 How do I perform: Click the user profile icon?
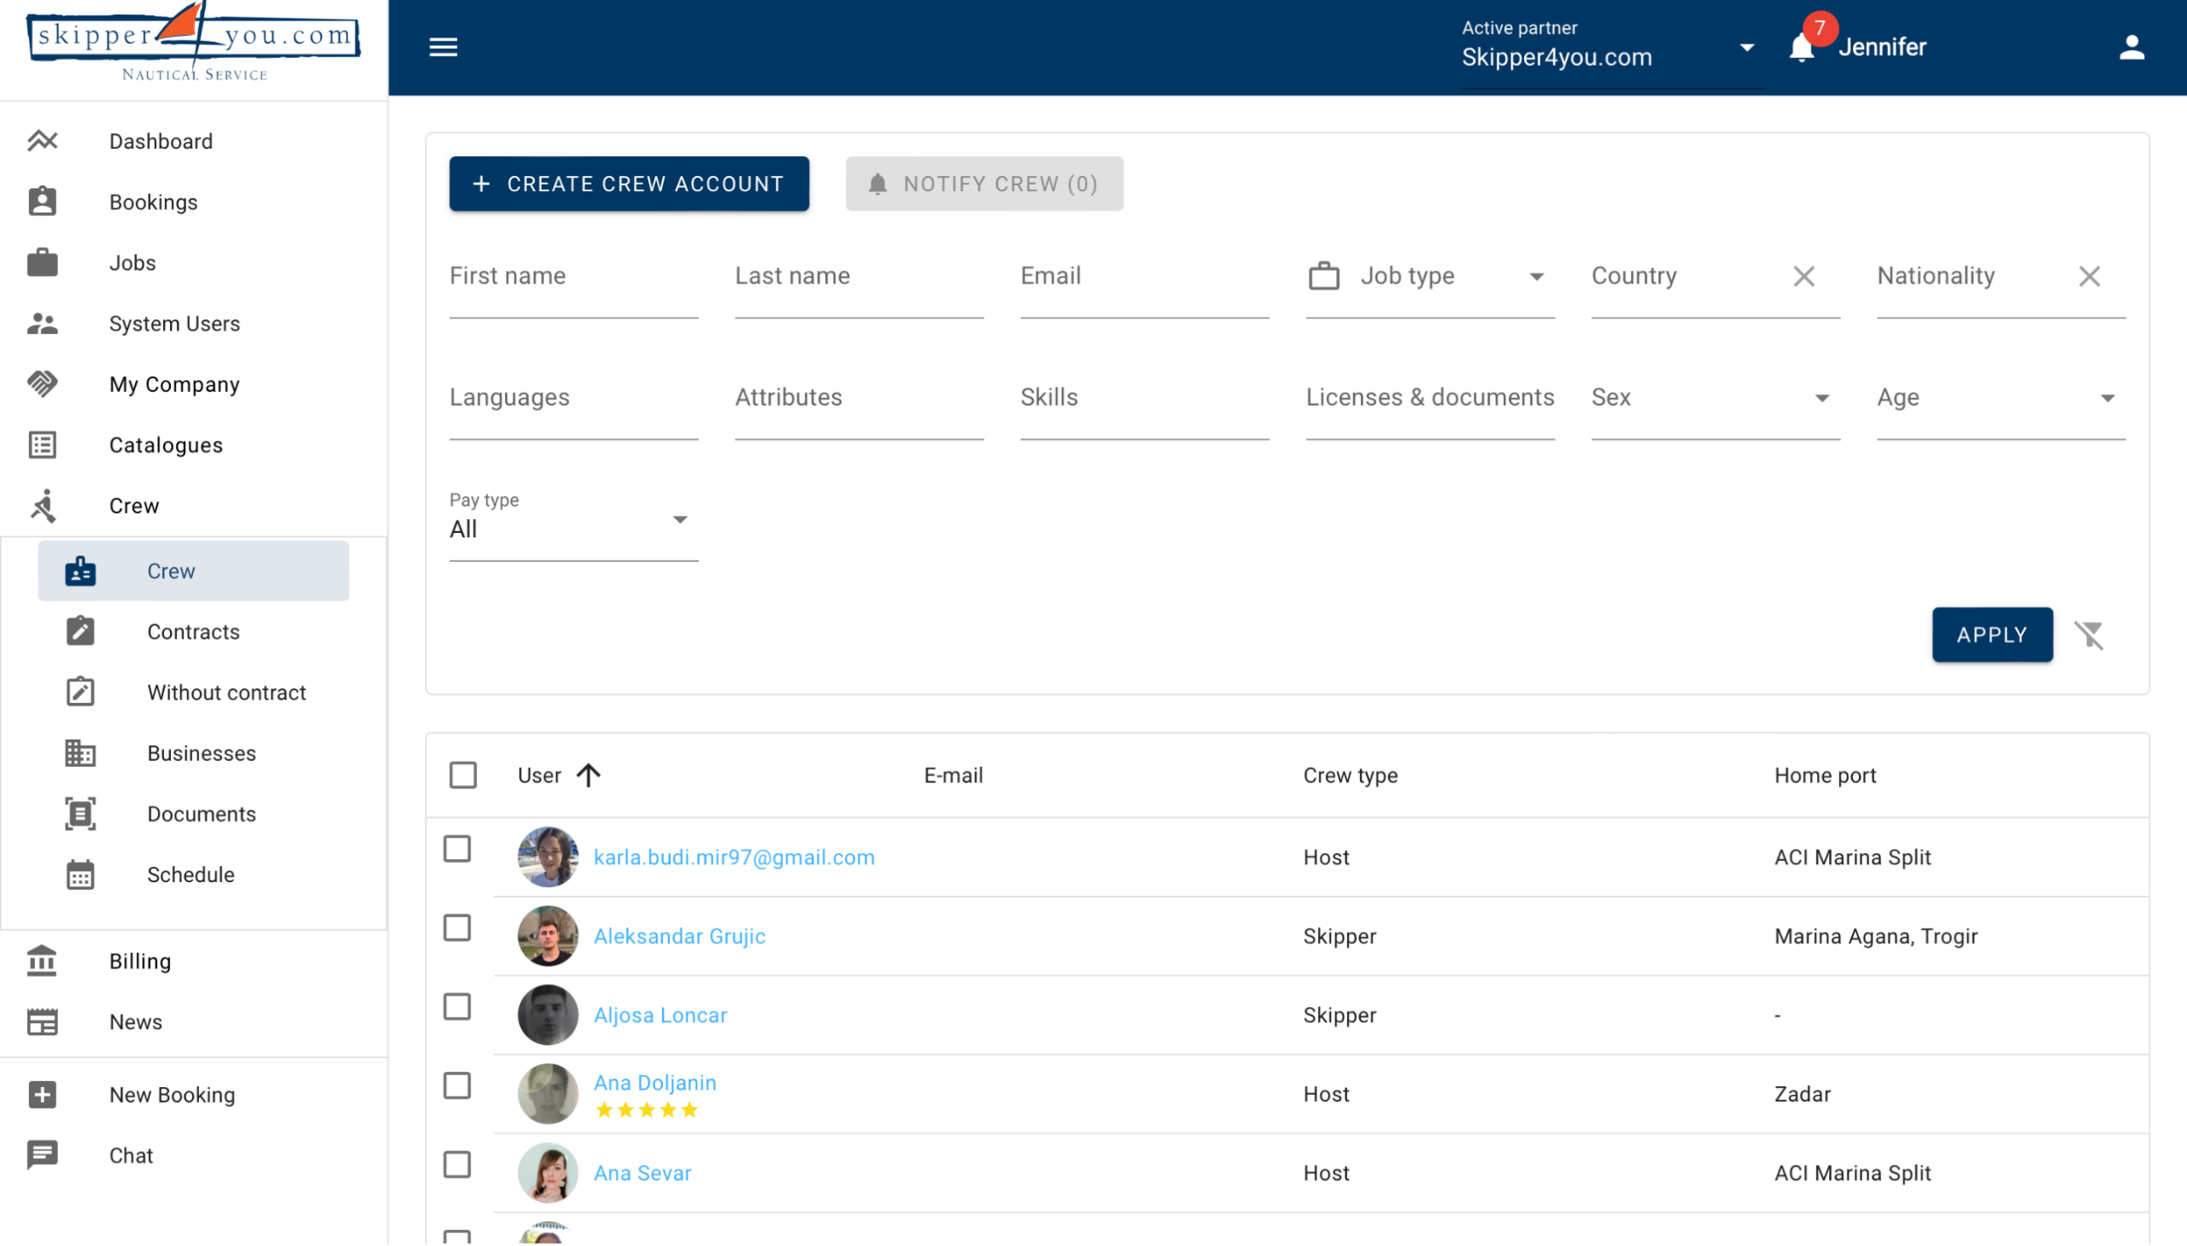click(2131, 47)
